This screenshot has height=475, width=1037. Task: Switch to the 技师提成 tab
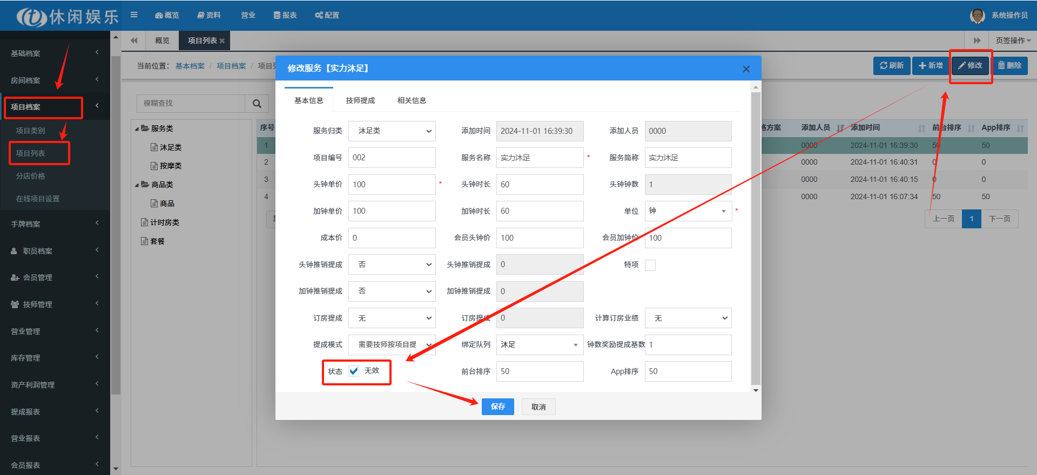(360, 100)
